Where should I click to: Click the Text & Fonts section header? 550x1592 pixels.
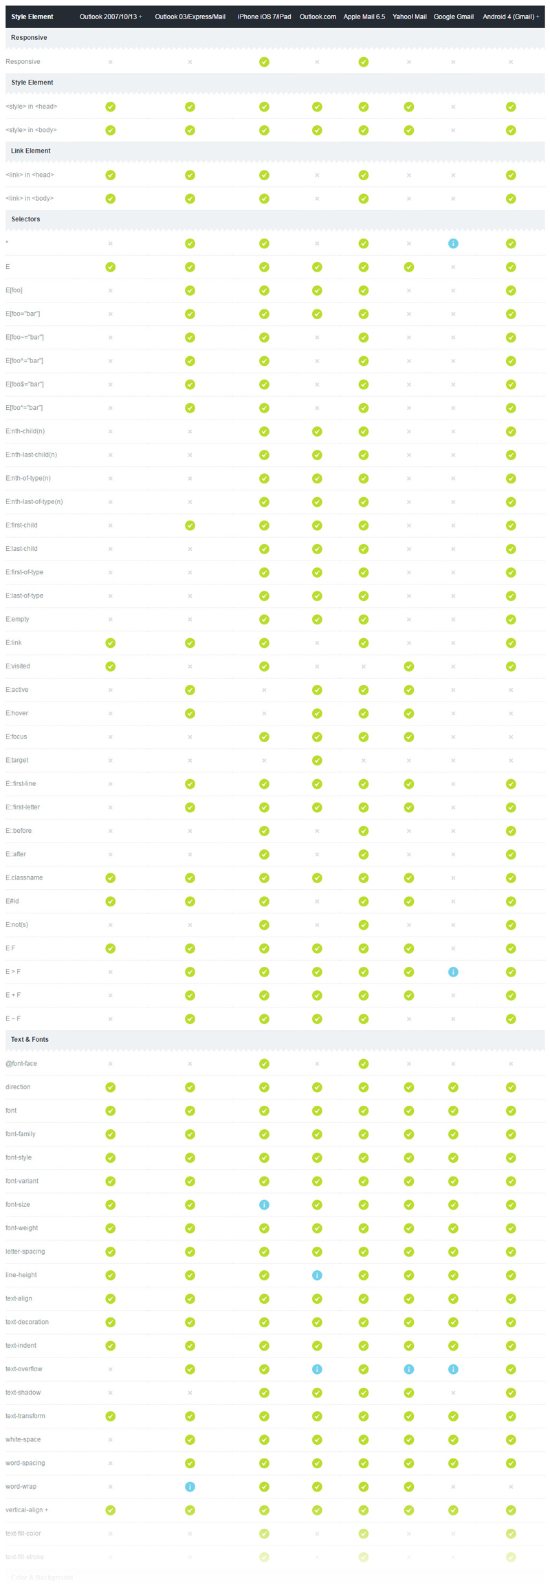[x=30, y=1040]
